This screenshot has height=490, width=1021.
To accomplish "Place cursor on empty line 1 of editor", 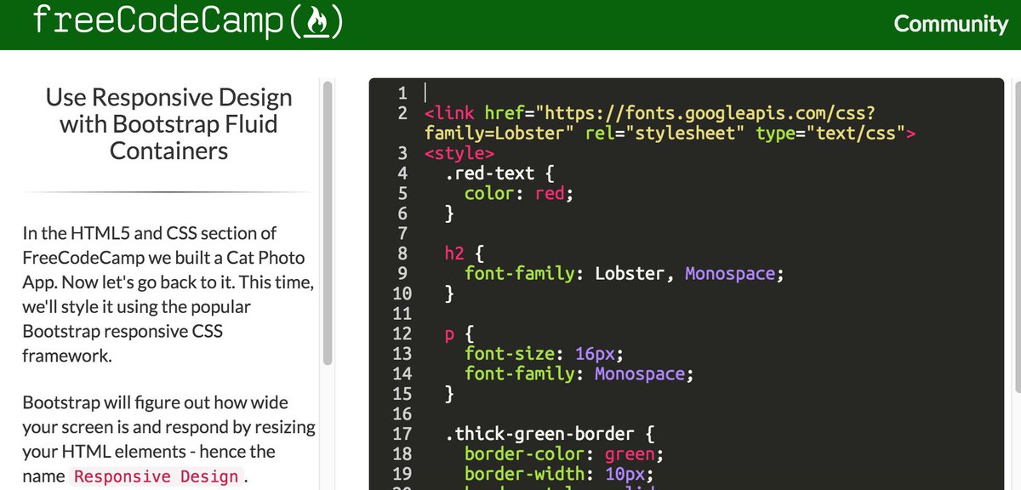I will coord(710,92).
